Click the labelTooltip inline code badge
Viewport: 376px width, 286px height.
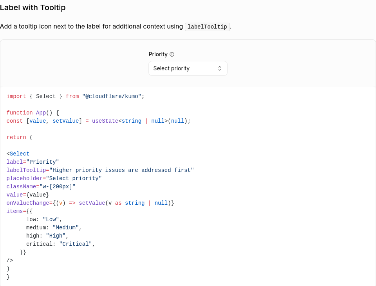tap(207, 27)
